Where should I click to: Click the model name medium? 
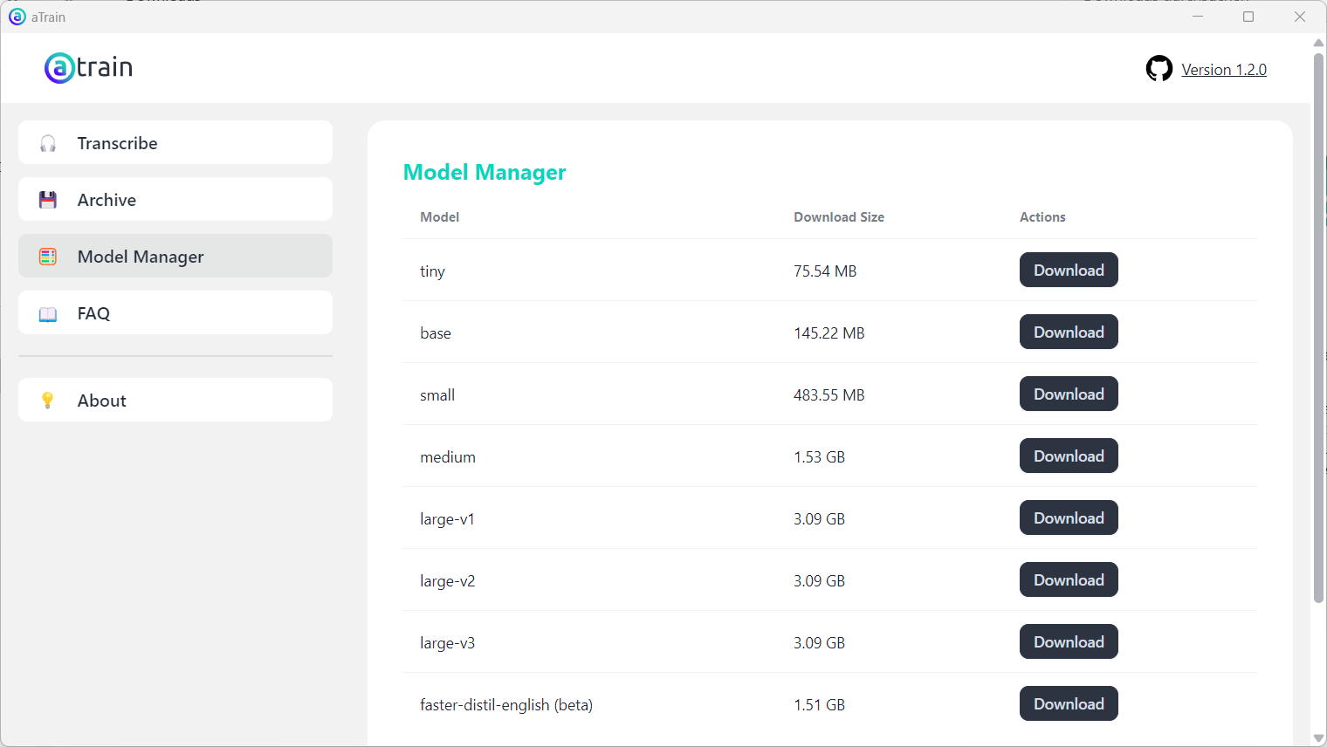(448, 457)
